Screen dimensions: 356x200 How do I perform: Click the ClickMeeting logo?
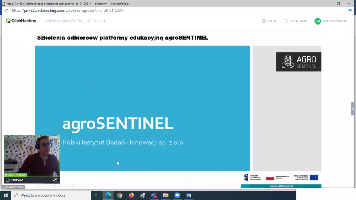(x=21, y=21)
